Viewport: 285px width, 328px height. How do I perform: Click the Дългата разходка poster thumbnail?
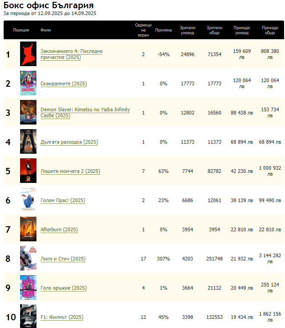click(x=28, y=142)
